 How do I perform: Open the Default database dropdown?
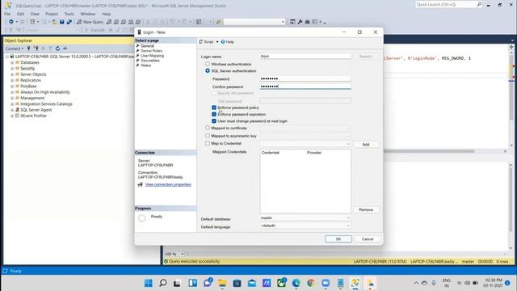(305, 217)
